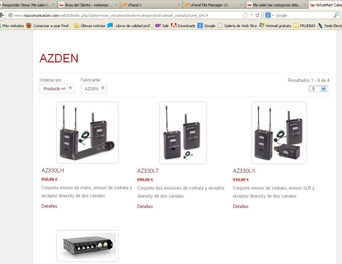The image size is (342, 264).
Task: Click the browser back arrow button
Action: (2, 15)
